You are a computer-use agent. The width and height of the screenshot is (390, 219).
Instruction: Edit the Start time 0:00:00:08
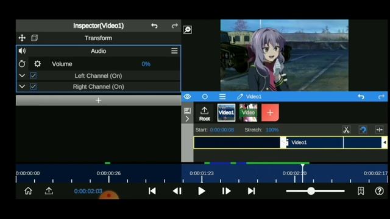[222, 130]
